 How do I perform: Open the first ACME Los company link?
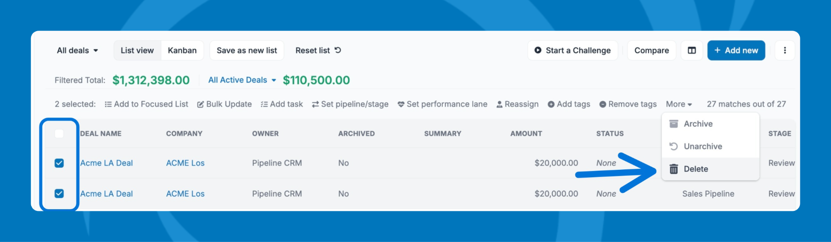[185, 163]
